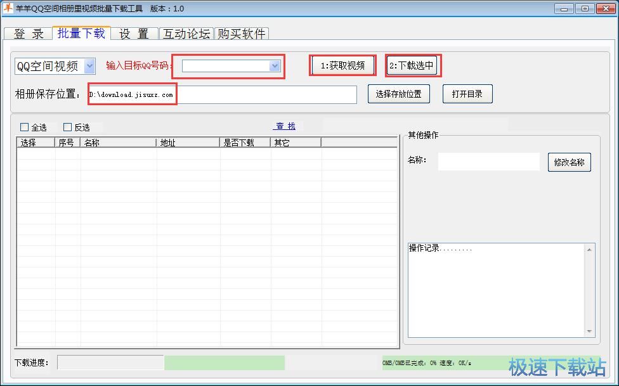Visit the 互动论坛 forum tab
Screen dimensions: 619x386
[x=186, y=34]
